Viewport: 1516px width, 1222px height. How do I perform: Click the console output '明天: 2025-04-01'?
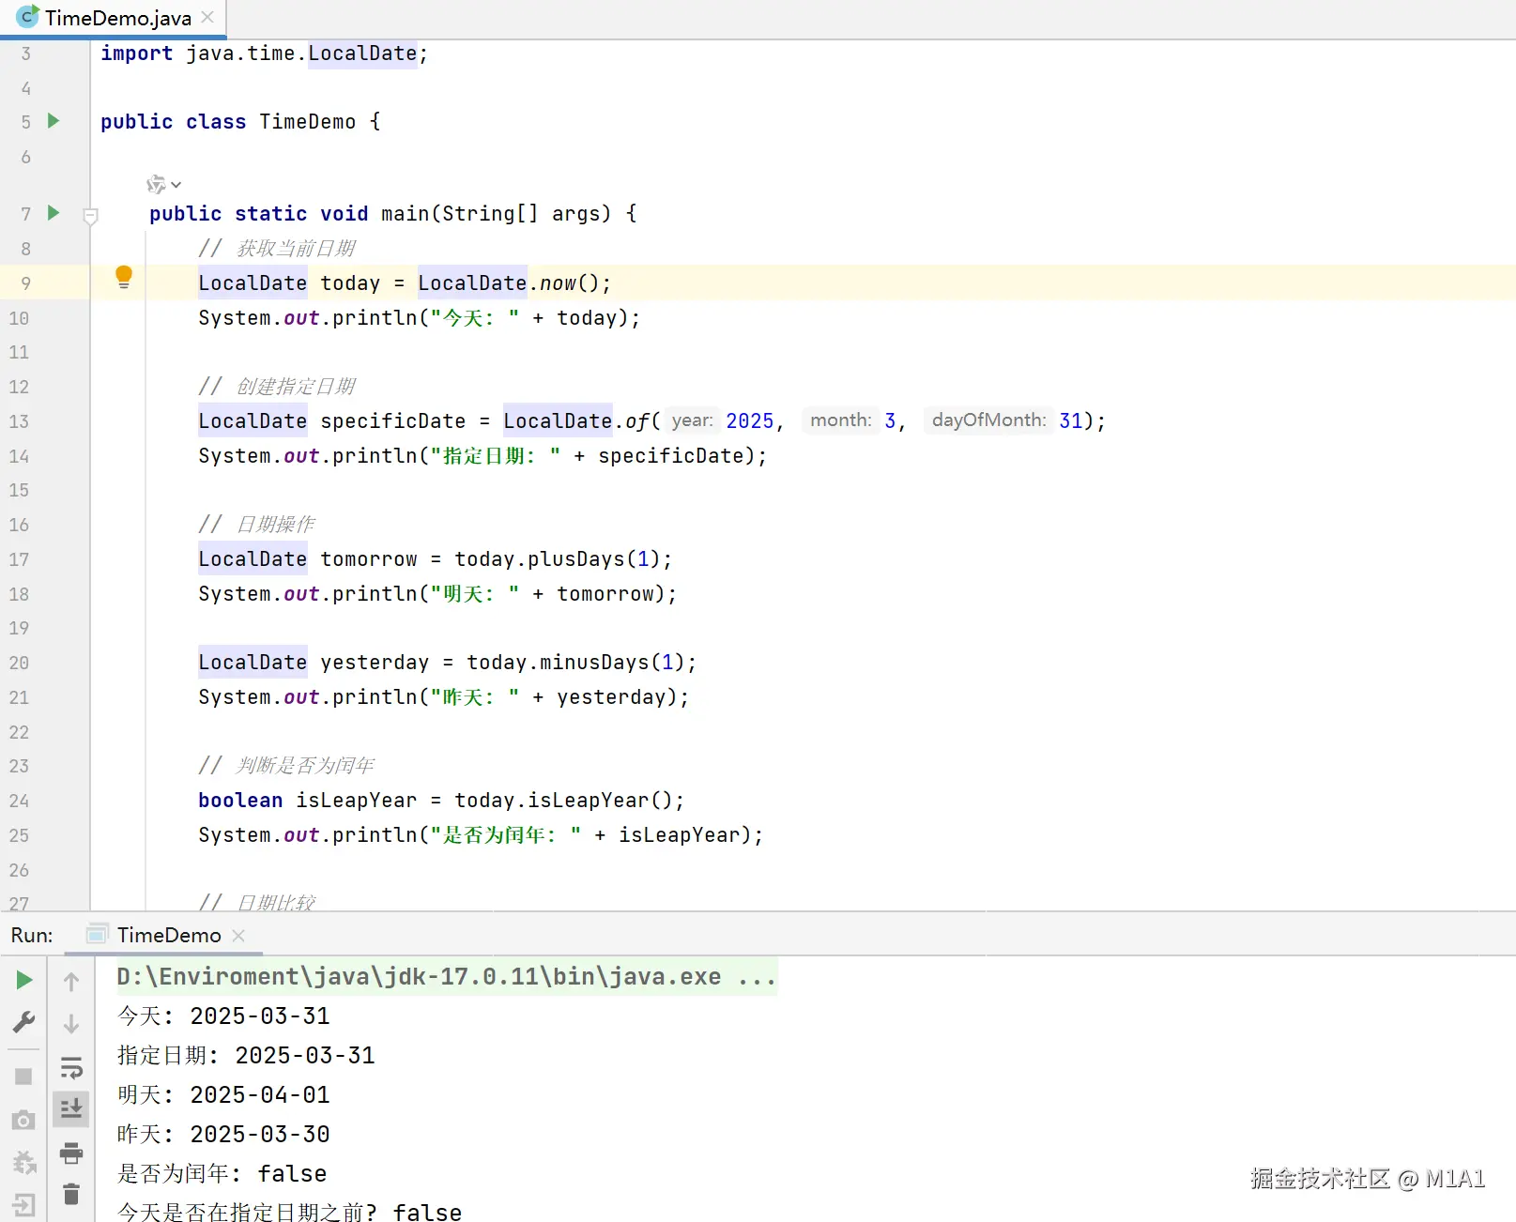click(x=223, y=1095)
